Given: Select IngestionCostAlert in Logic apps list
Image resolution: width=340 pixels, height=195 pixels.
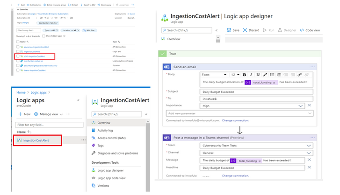Looking at the screenshot, I should pos(36,140).
